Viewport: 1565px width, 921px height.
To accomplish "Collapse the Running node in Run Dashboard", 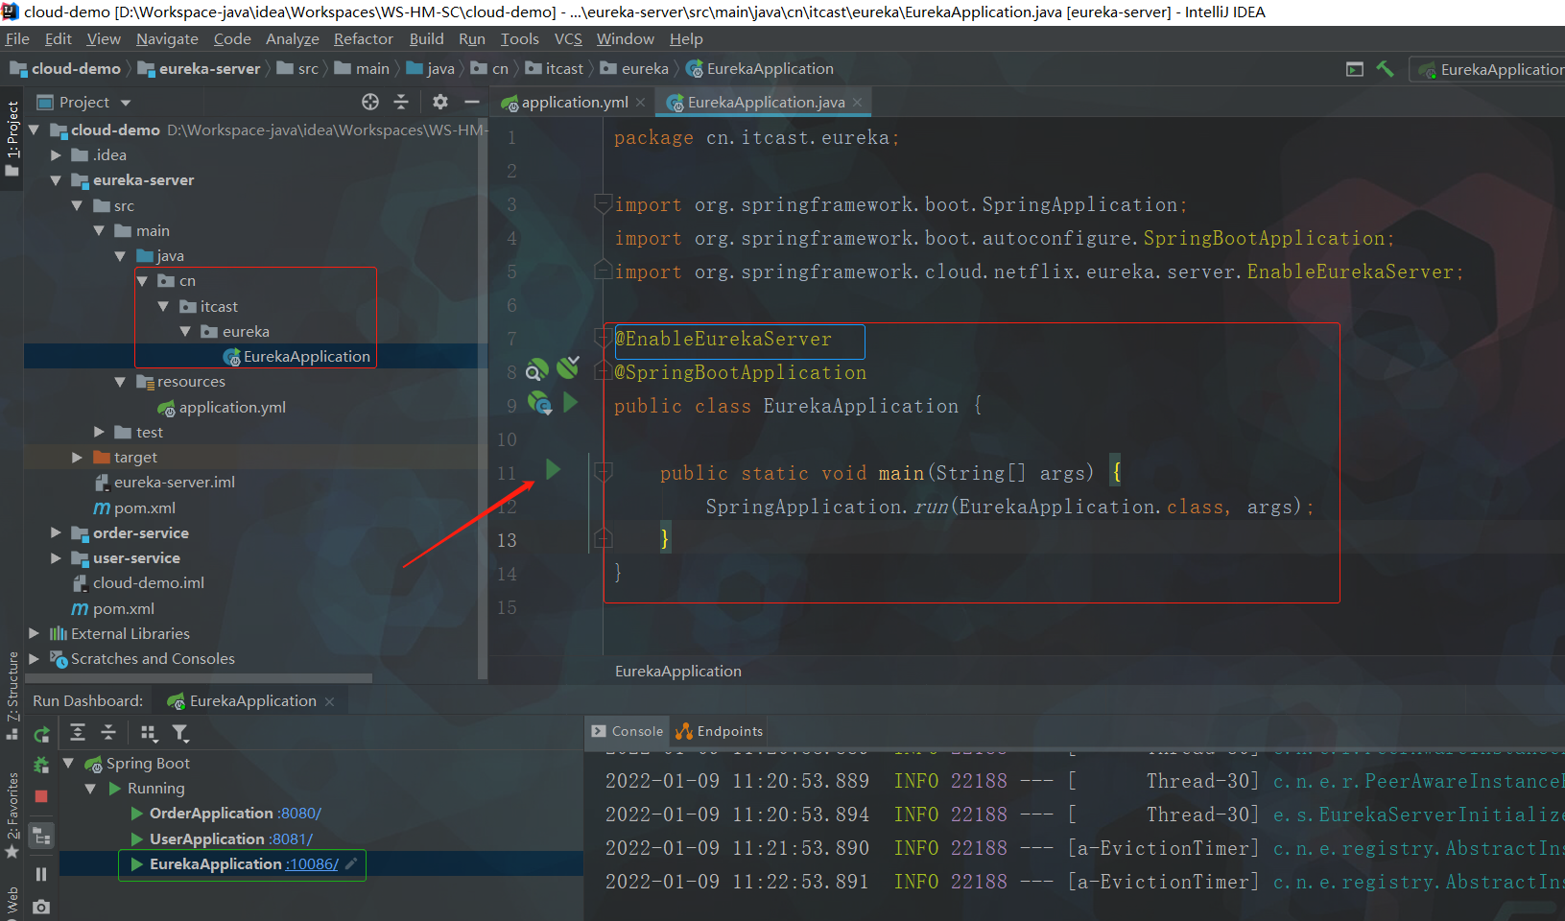I will click(90, 789).
